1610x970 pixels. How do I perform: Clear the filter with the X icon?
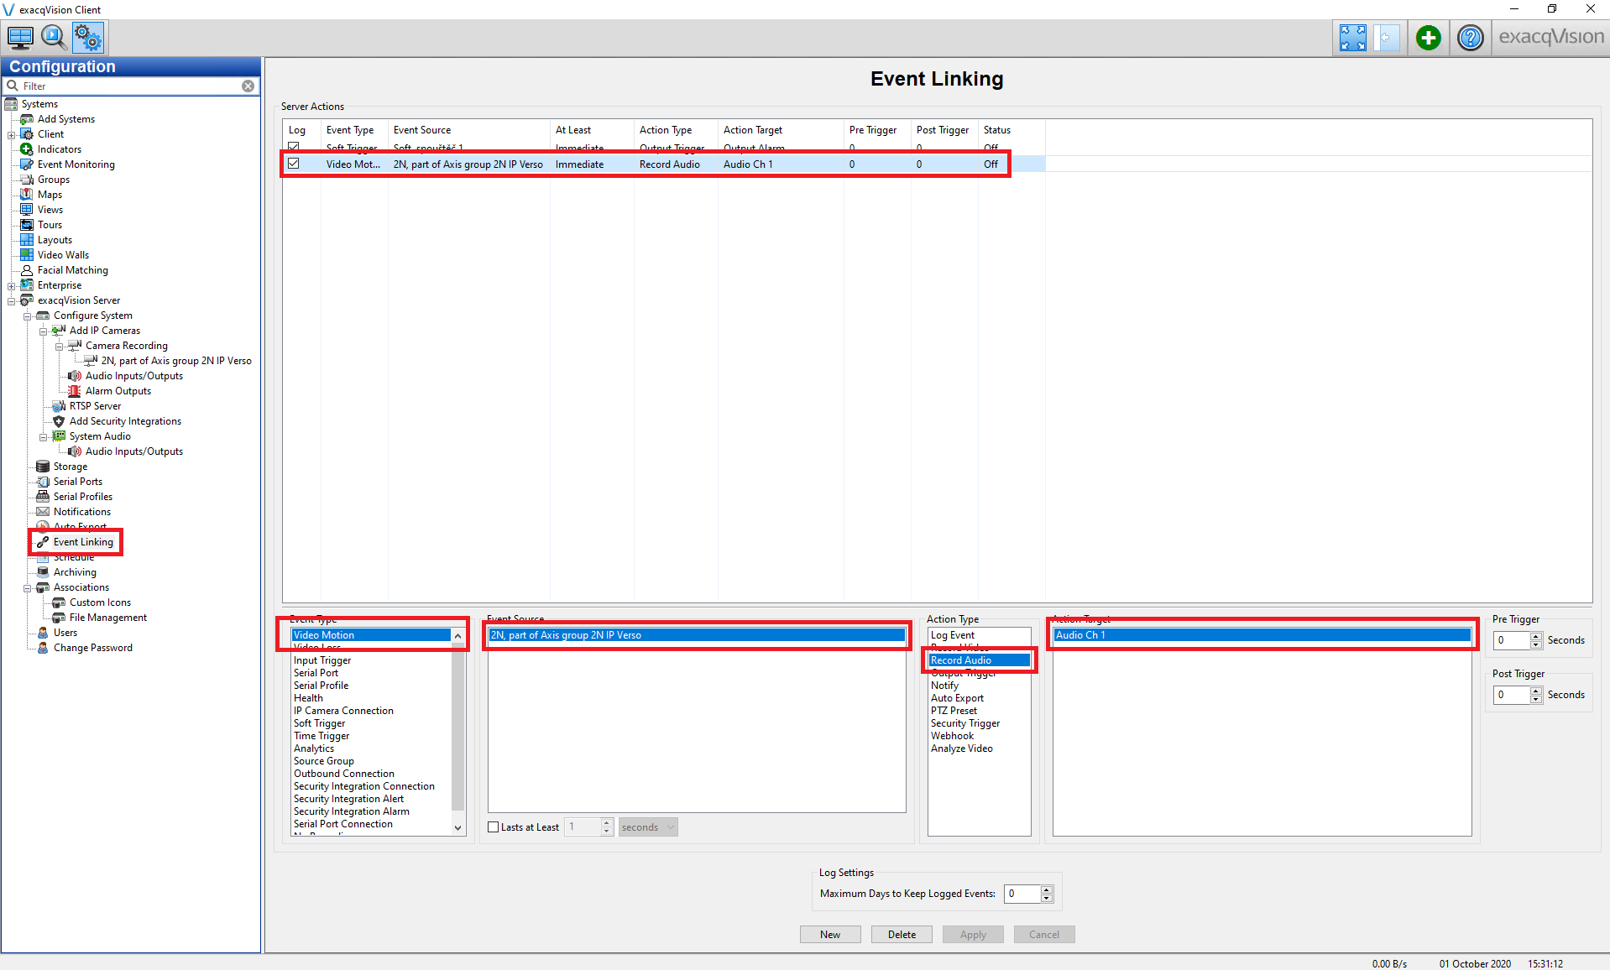click(248, 86)
